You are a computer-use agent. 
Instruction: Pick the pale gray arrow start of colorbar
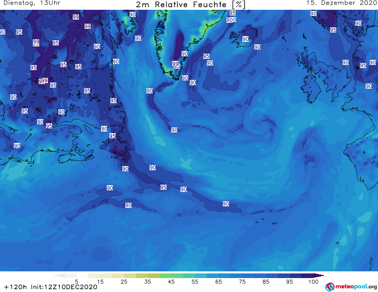click(59, 275)
